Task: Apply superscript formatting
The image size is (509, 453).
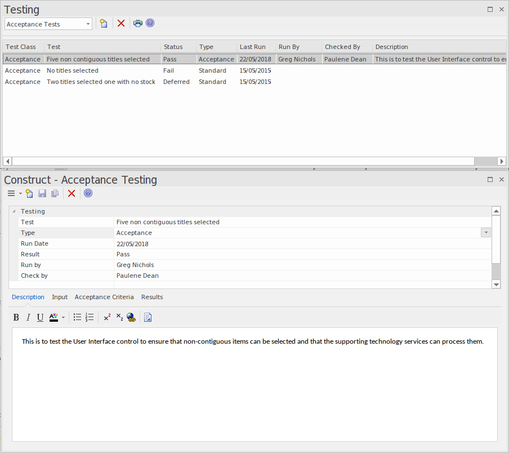Action: coord(106,317)
